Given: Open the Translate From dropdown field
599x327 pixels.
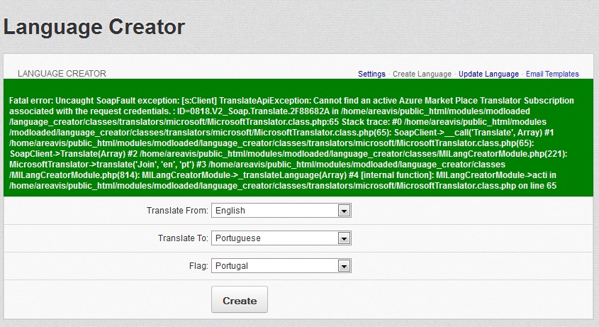Looking at the screenshot, I should [x=281, y=211].
